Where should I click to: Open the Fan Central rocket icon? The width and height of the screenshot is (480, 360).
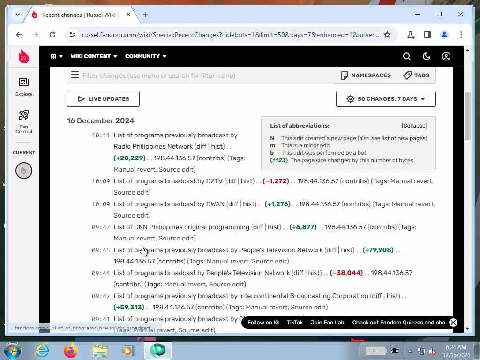coord(24,122)
